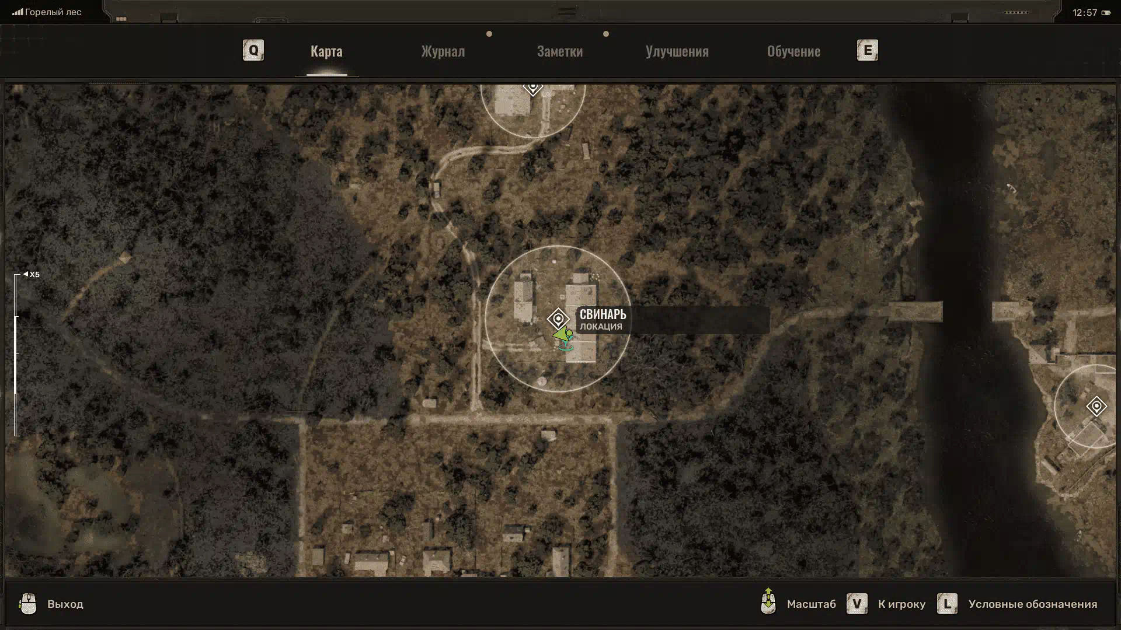Viewport: 1121px width, 630px height.
Task: Click the Масштаб label
Action: click(x=812, y=604)
